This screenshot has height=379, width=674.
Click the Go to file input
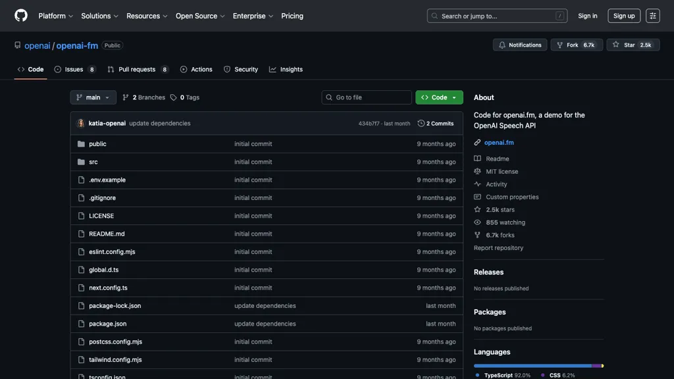(366, 97)
